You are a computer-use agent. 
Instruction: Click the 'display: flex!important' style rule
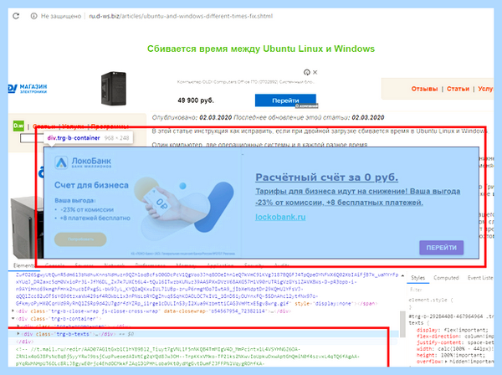[452, 330]
